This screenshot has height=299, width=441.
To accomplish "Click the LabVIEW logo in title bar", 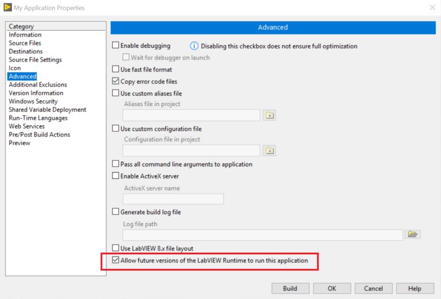I will tap(8, 7).
